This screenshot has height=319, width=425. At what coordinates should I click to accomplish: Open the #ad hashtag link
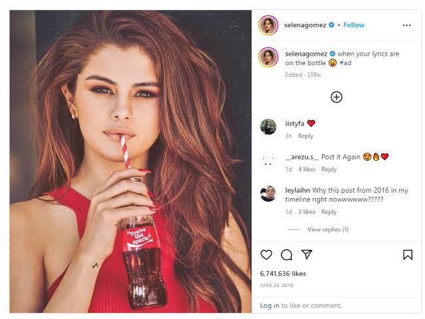click(x=345, y=63)
